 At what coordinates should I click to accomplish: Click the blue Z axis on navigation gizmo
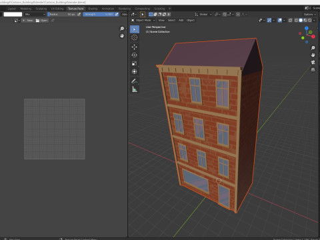307,28
